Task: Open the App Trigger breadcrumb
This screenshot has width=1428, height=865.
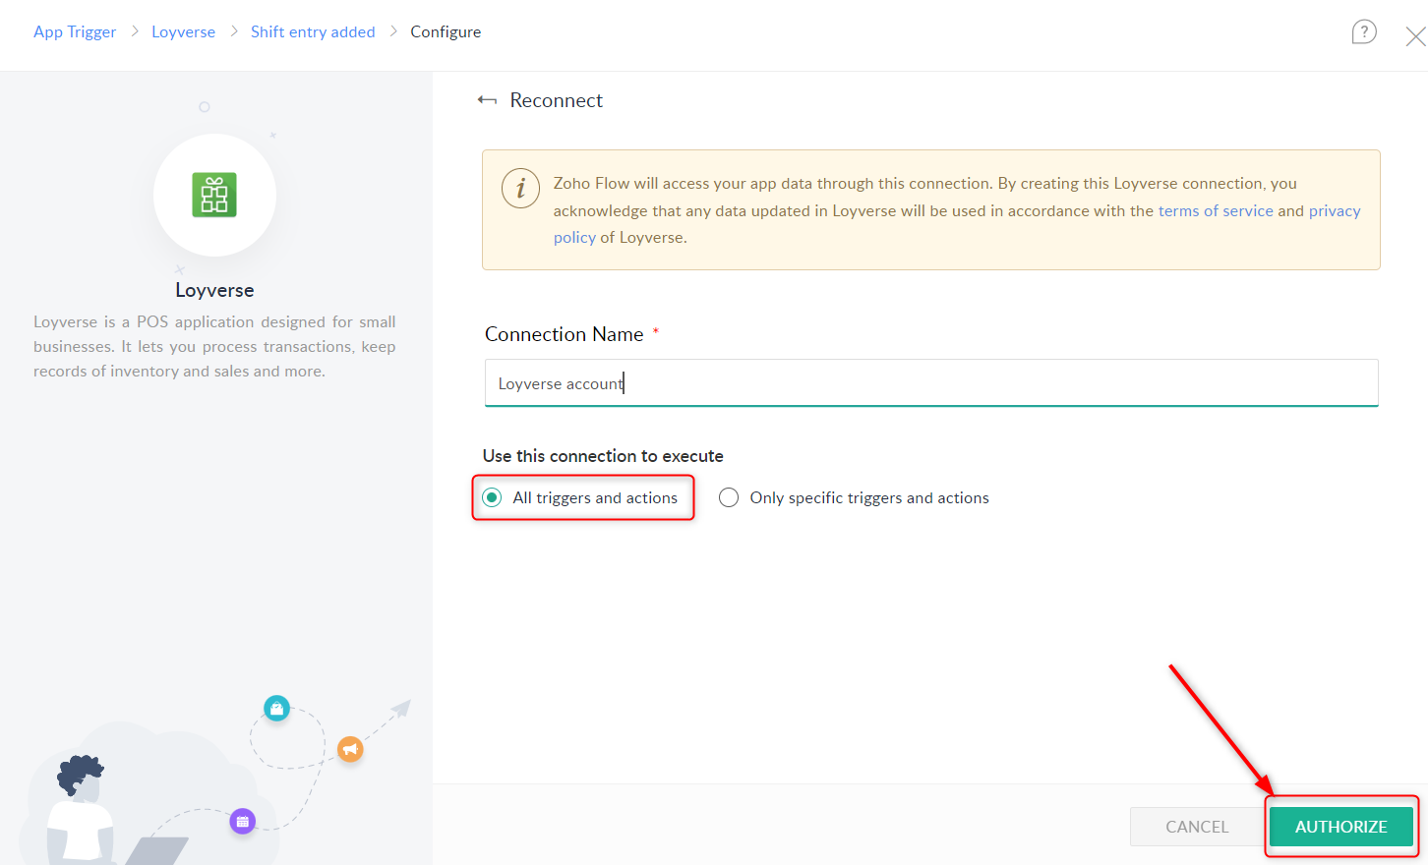Action: coord(75,30)
